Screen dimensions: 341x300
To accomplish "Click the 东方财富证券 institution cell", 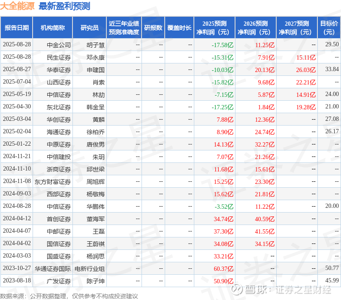I will coord(53,182).
